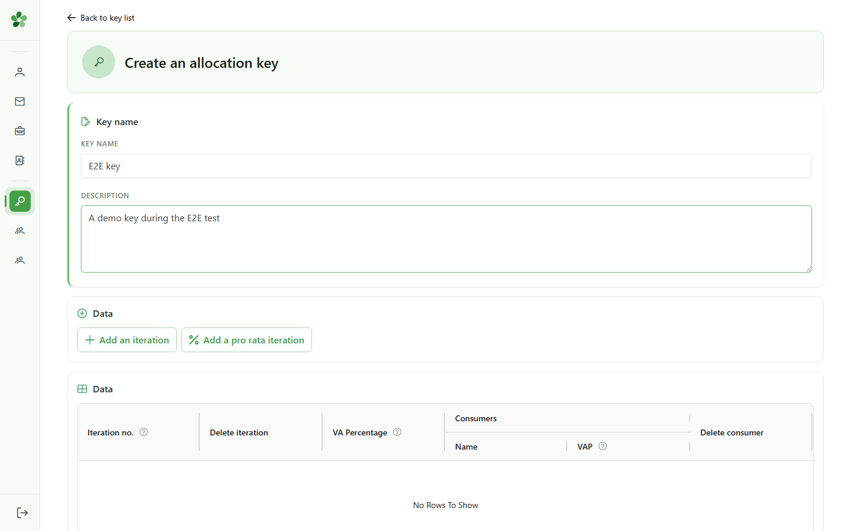Click the Delete iteration column header

click(x=261, y=432)
